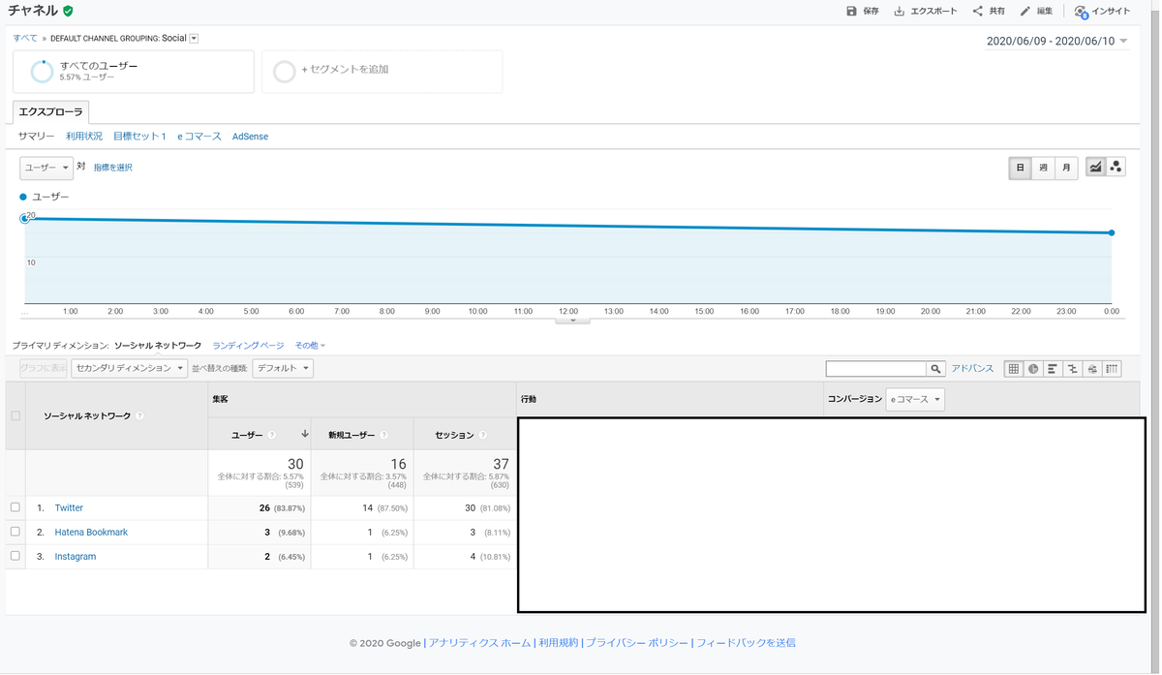Open the ユーザー metric dropdown
The height and width of the screenshot is (675, 1162).
(46, 168)
